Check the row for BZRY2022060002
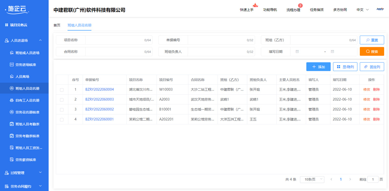The image size is (389, 191). [x=62, y=110]
